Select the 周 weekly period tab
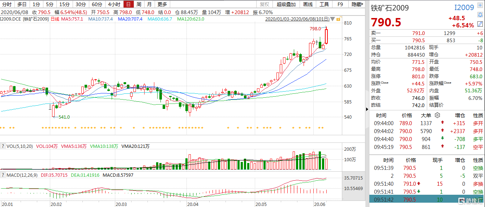This screenshot has height=207, width=485. coord(139,4)
